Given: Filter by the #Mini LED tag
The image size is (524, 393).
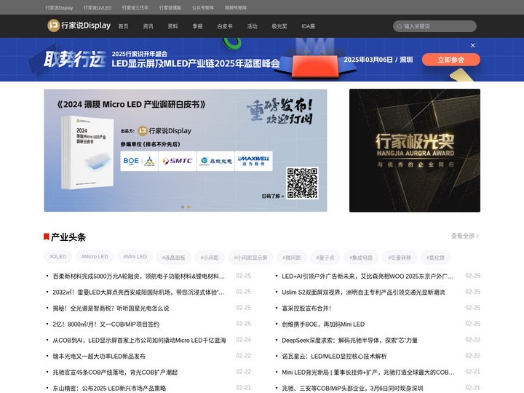Looking at the screenshot, I should click(135, 257).
